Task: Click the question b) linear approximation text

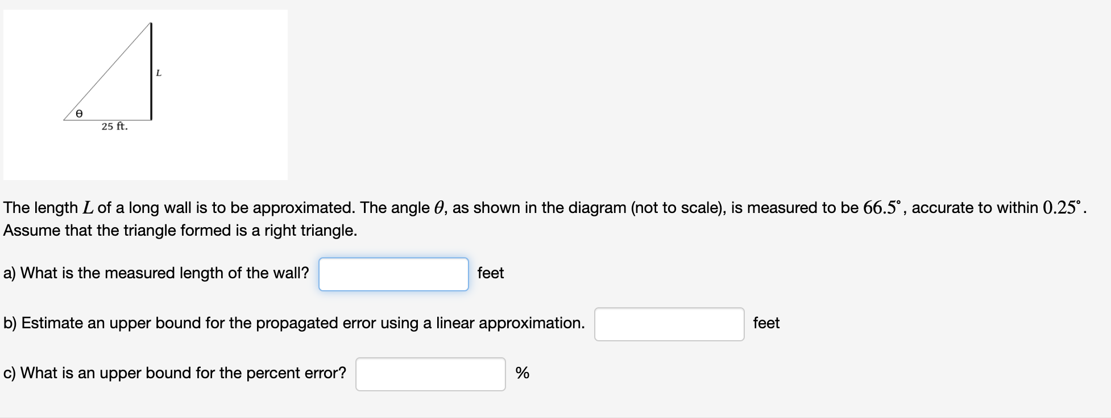Action: (x=294, y=323)
